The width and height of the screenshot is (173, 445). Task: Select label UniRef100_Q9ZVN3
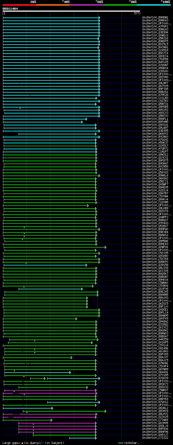coord(155,77)
